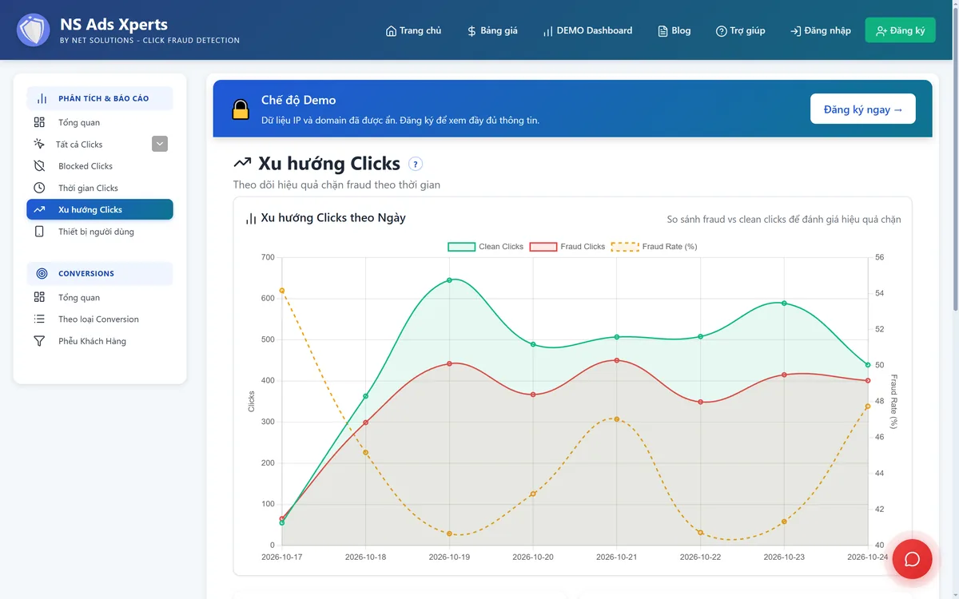Click the grid icon next to Conversions Tổng quan
The image size is (959, 599).
coord(39,297)
